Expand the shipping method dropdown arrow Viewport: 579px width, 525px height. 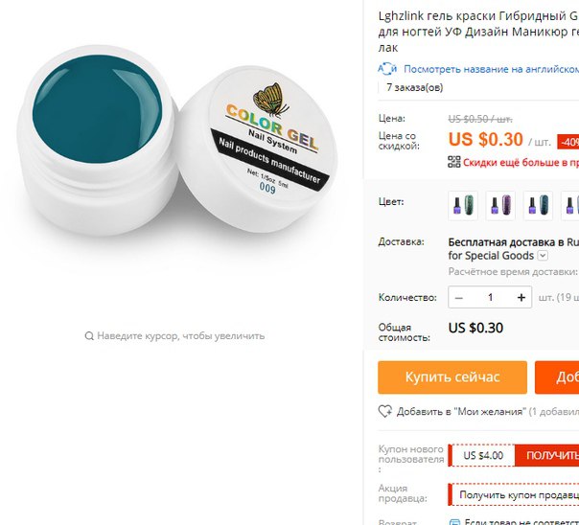[x=543, y=255]
